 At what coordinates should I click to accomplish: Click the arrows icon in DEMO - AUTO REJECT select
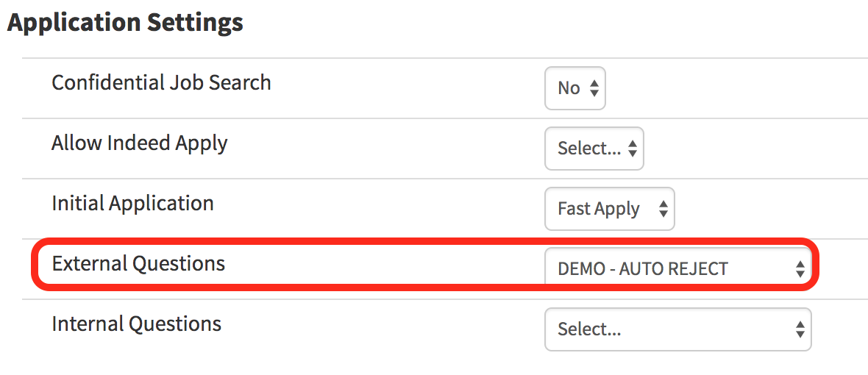[800, 270]
